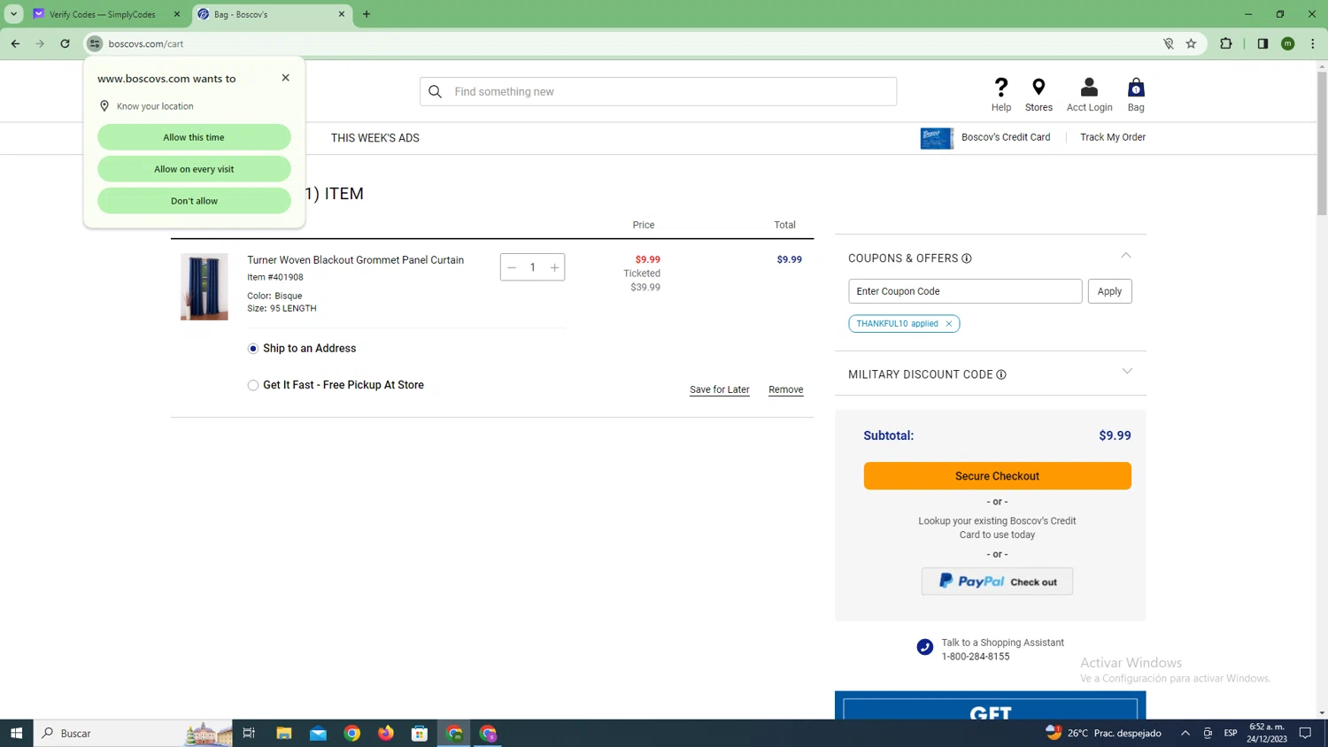1328x747 pixels.
Task: Open the tab search dropdown arrow
Action: (x=13, y=14)
